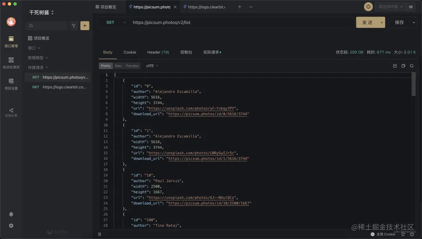Screen dimensions: 422x239
Task: Open the picsum.photos/id/0/5616/3744 link
Action: click(207, 114)
